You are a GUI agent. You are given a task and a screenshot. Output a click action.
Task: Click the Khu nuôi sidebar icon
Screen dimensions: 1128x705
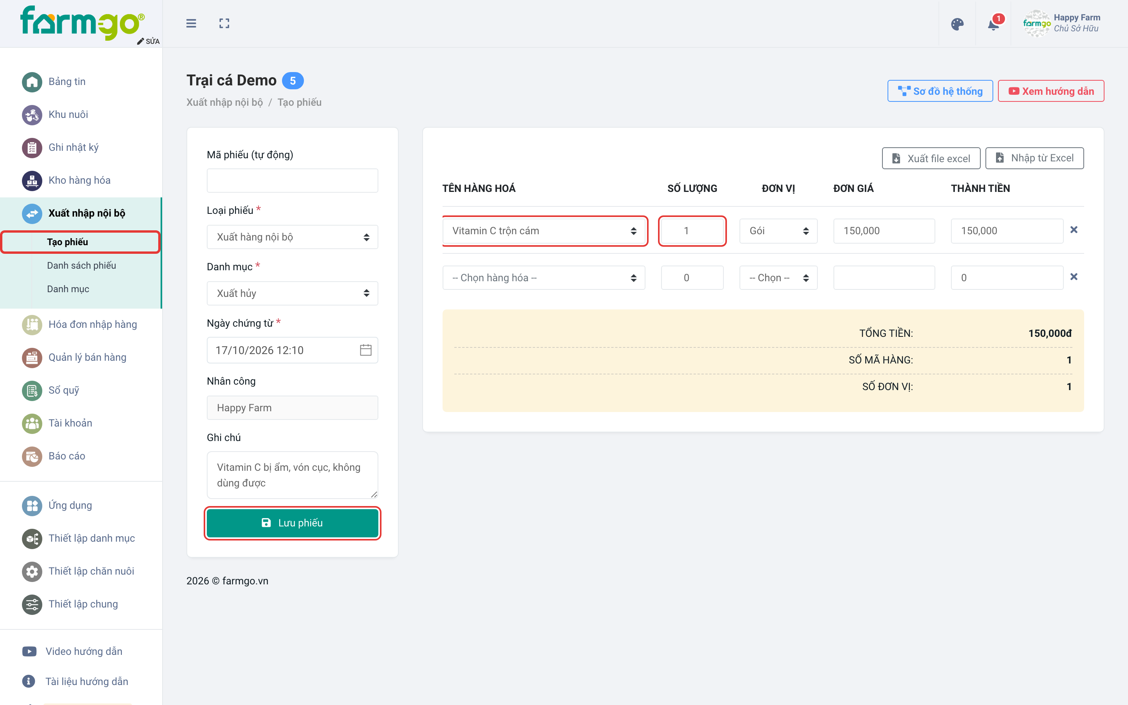(32, 115)
